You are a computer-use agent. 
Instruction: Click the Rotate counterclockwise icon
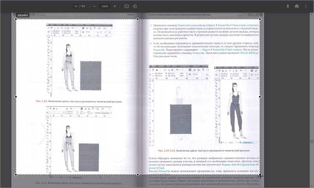[135, 6]
